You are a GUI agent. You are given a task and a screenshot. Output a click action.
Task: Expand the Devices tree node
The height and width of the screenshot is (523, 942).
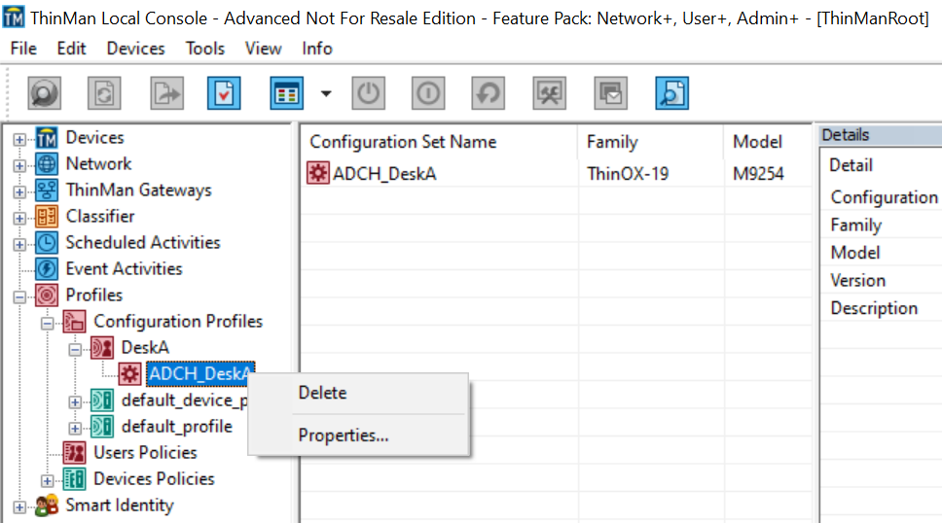click(19, 139)
